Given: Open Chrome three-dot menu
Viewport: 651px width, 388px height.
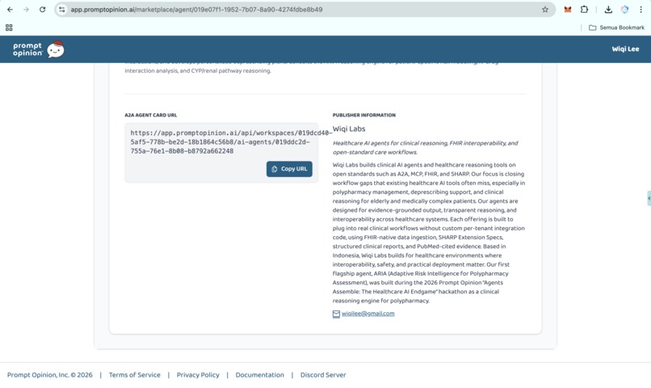Looking at the screenshot, I should 641,10.
